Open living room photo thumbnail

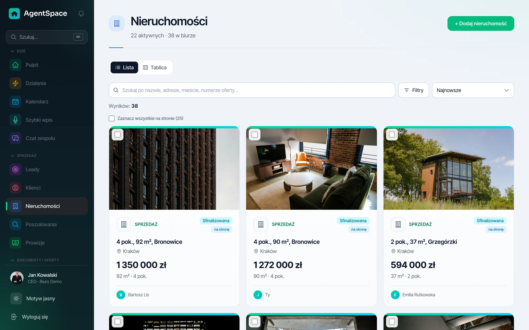(311, 169)
